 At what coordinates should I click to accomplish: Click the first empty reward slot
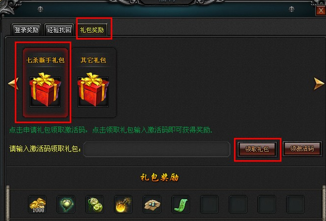point(209,204)
